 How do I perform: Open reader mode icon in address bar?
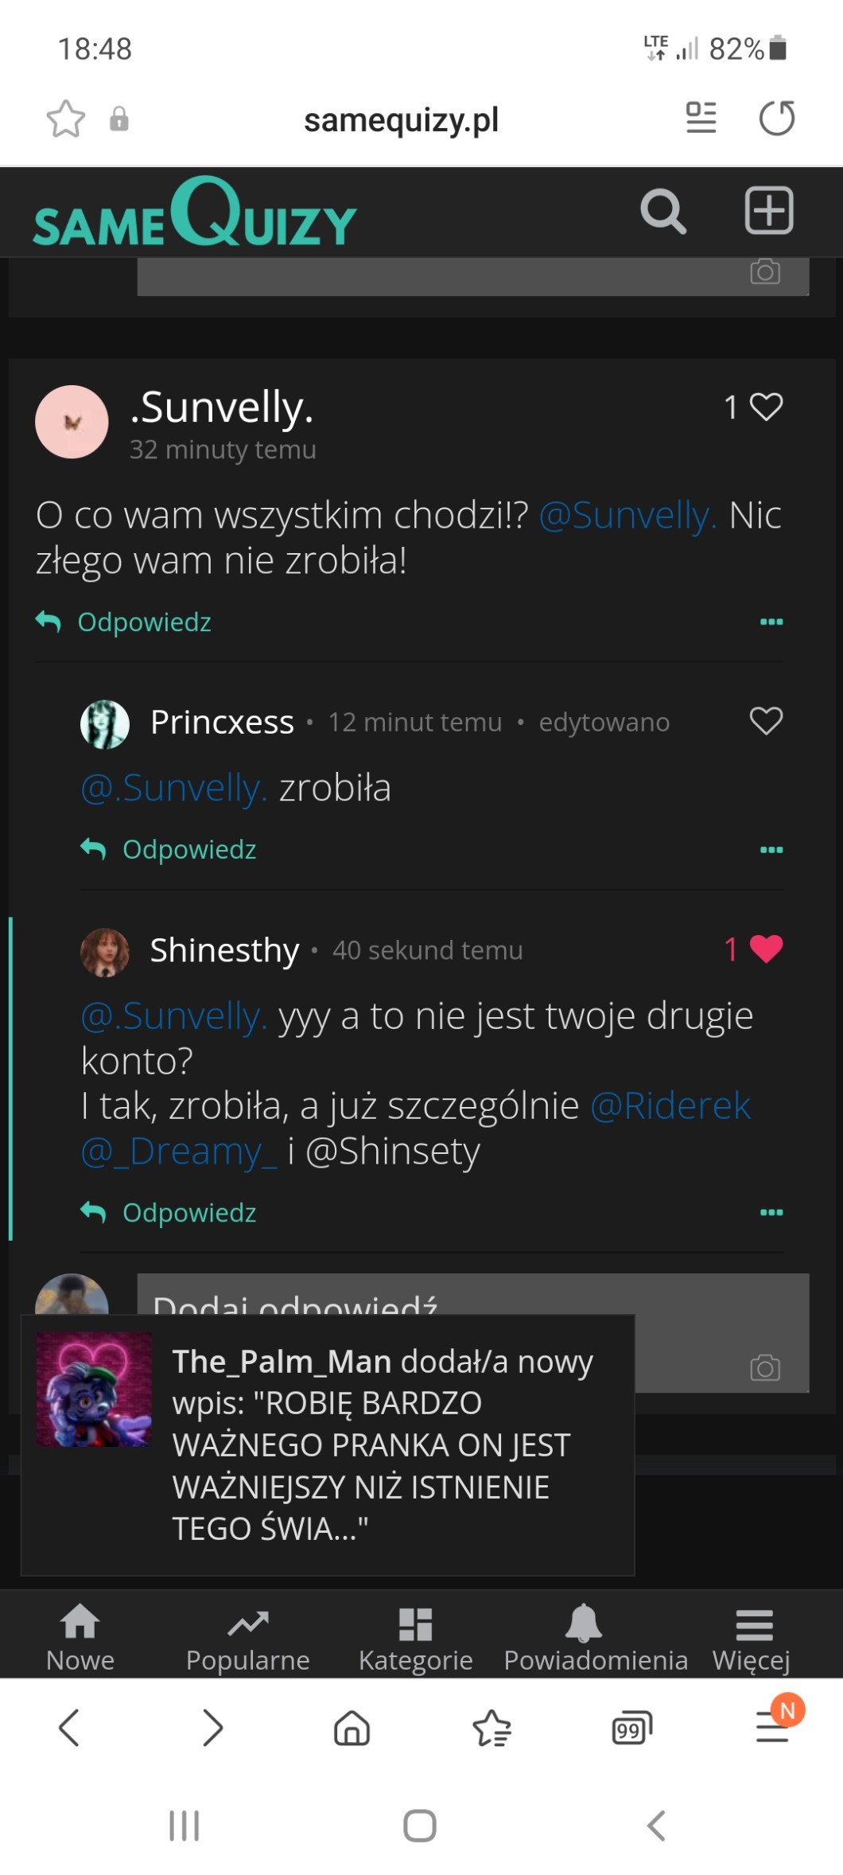pyautogui.click(x=701, y=118)
